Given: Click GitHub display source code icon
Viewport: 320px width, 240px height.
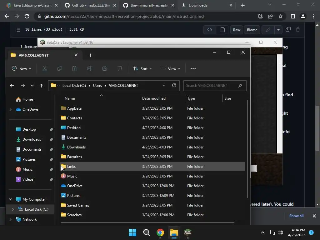Looking at the screenshot, I should click(x=210, y=30).
